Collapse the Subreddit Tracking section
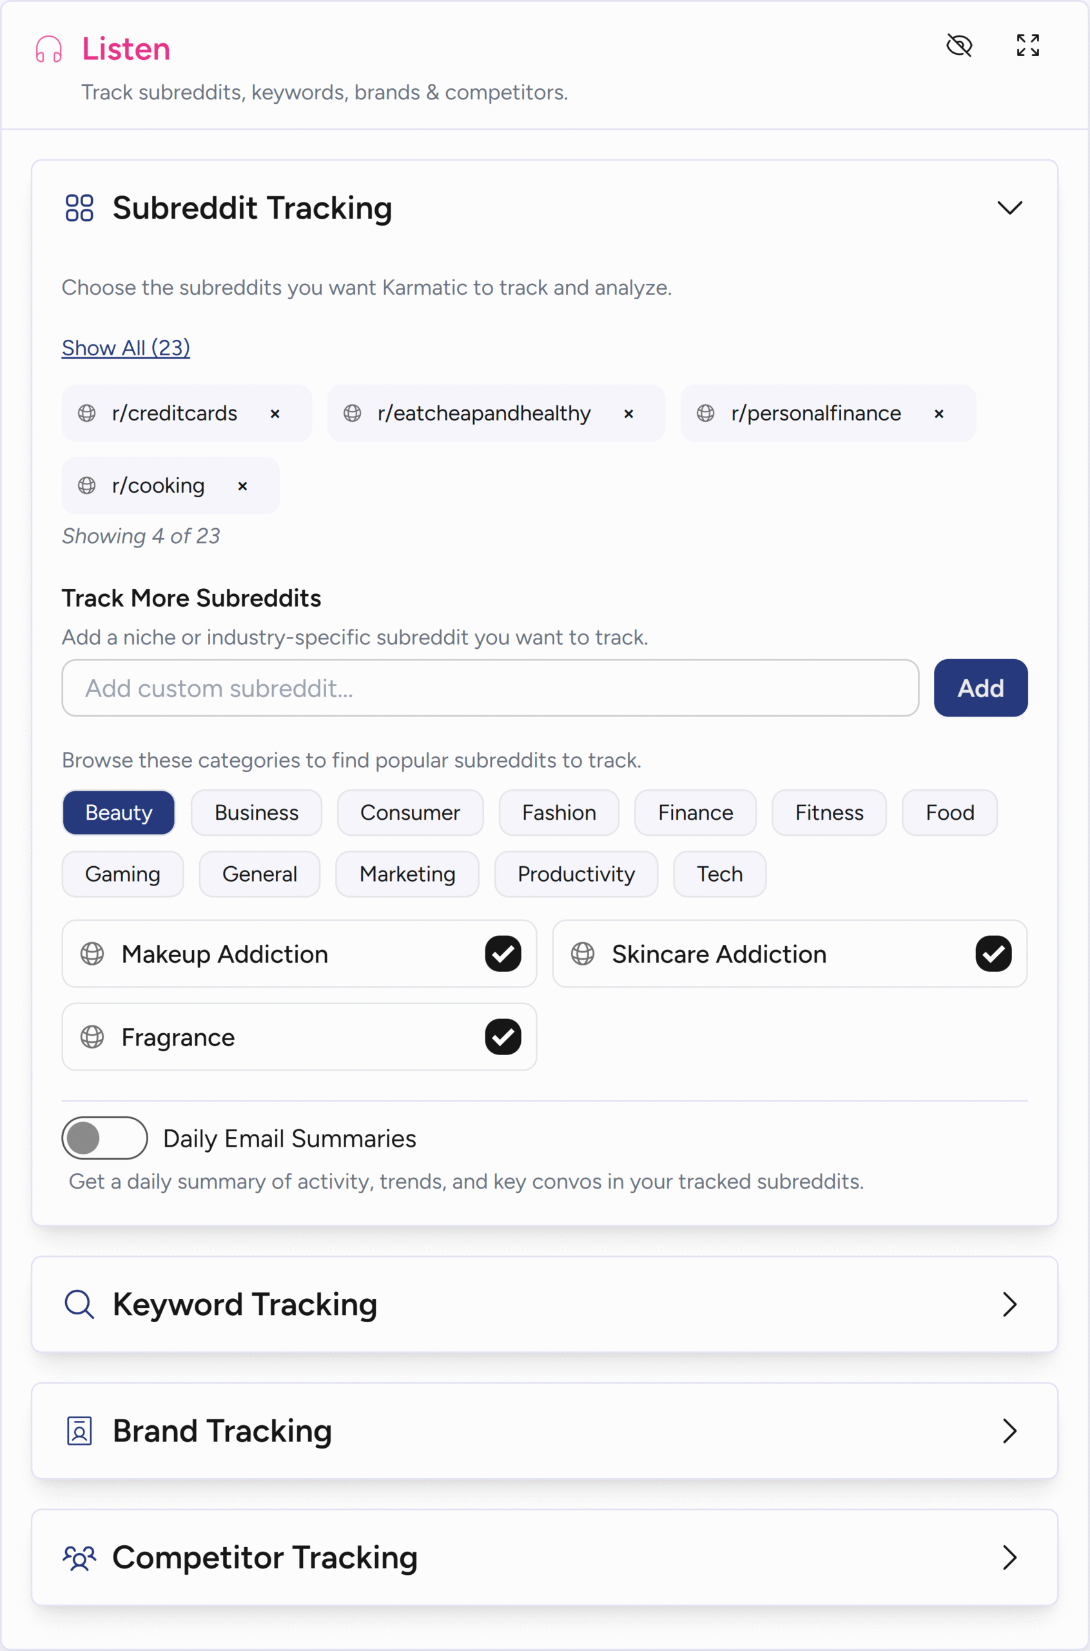 1009,208
